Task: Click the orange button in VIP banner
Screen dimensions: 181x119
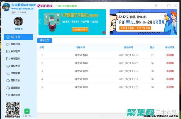Action: point(80,30)
